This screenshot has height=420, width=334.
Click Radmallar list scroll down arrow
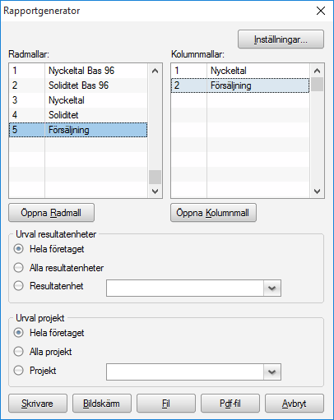(x=155, y=192)
